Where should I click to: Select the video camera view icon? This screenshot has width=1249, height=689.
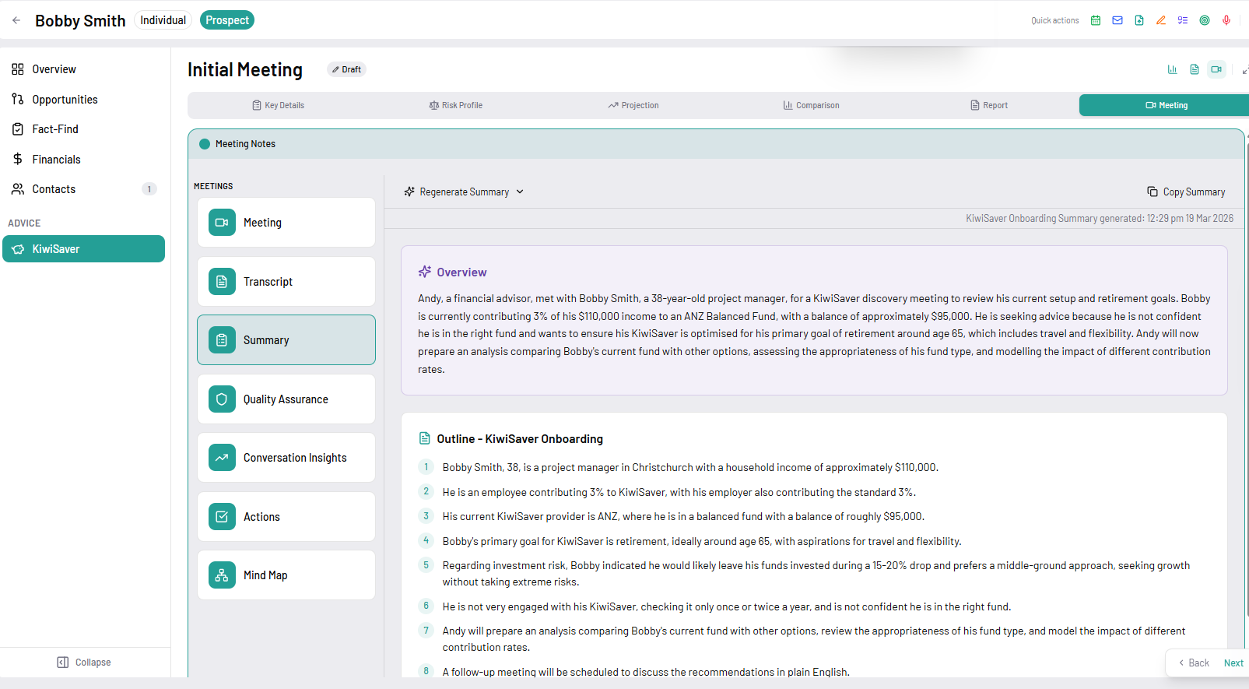pyautogui.click(x=1216, y=69)
